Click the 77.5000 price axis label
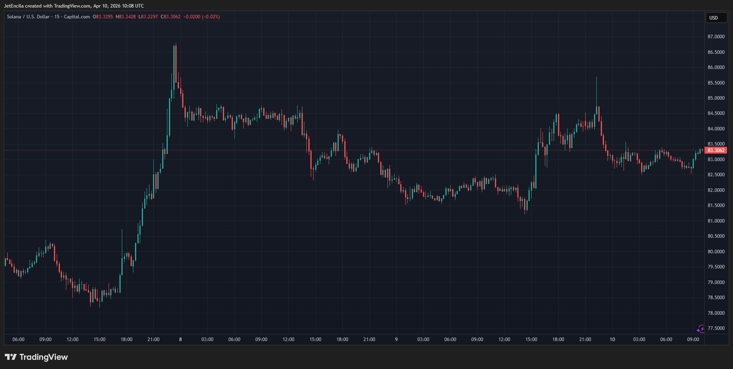733x369 pixels. click(716, 328)
